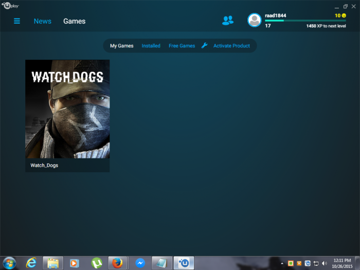
Task: Click the Watch_Dogs title label
Action: click(x=44, y=165)
